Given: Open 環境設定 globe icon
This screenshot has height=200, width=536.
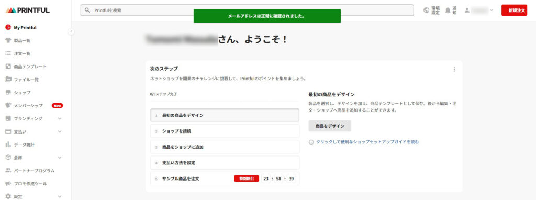Looking at the screenshot, I should point(426,10).
